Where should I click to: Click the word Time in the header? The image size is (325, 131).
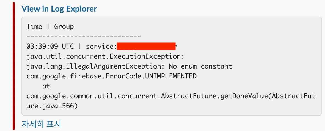[34, 27]
